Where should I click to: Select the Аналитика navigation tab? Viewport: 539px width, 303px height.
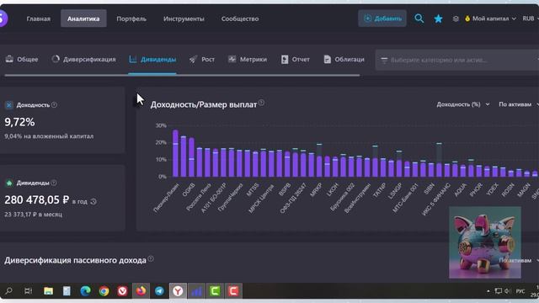coord(83,19)
